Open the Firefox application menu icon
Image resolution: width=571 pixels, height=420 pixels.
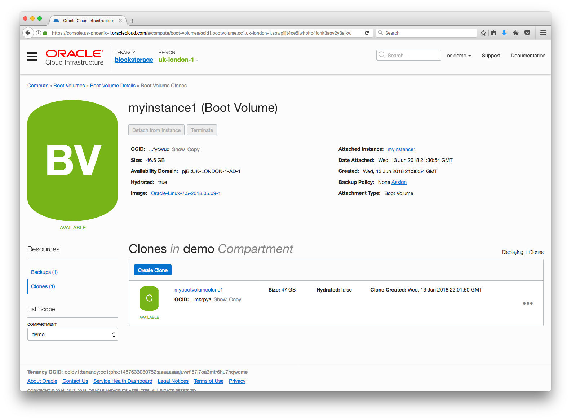(543, 33)
